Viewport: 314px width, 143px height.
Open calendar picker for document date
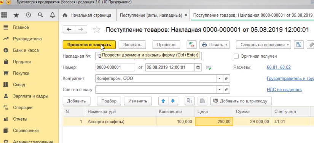[198, 68]
